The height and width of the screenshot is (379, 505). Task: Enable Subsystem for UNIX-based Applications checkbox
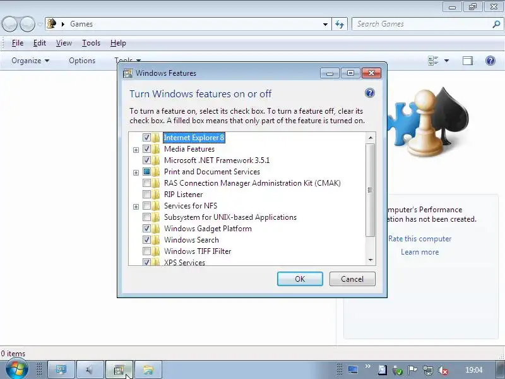146,217
